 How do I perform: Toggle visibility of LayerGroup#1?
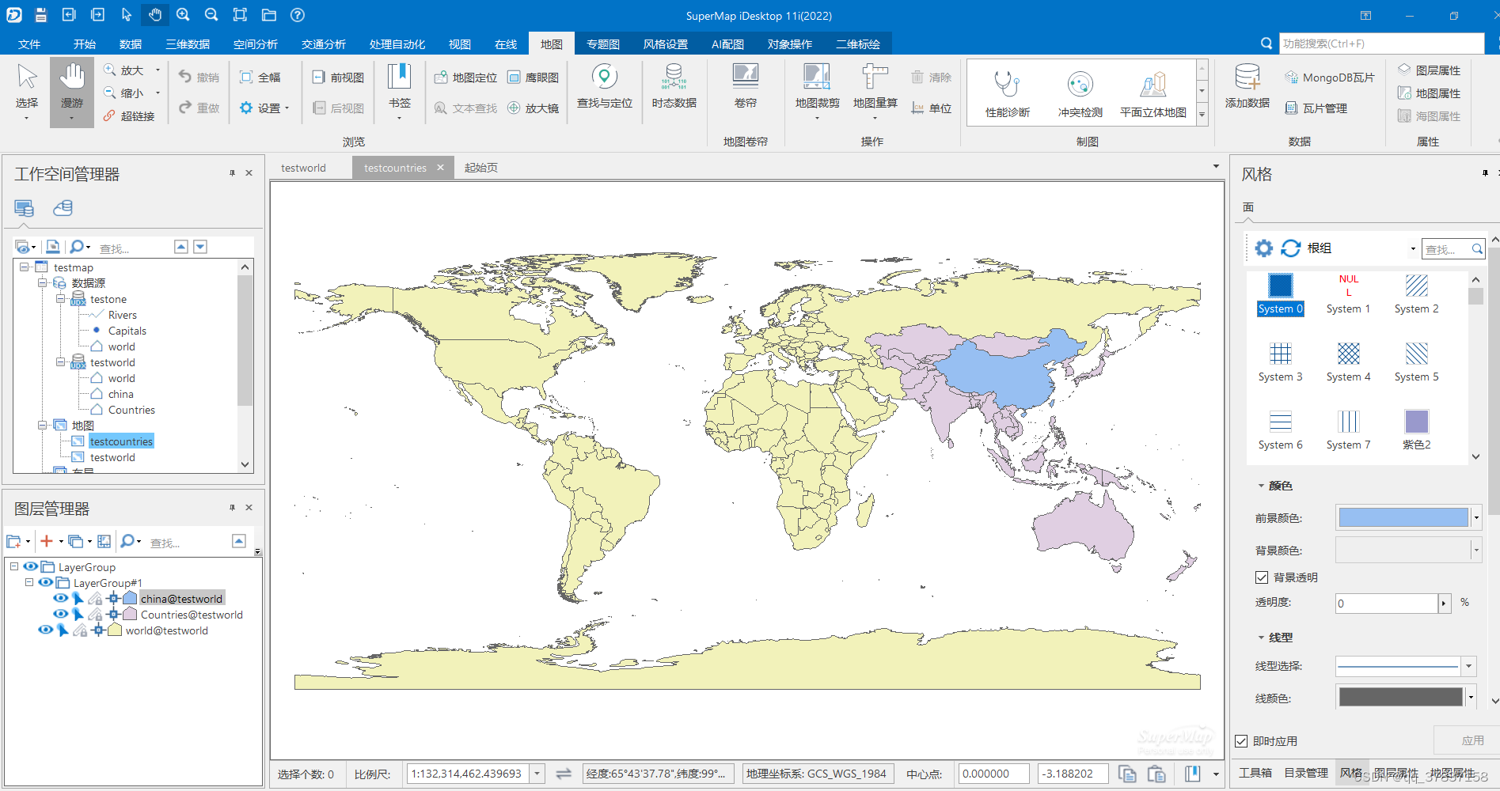(45, 583)
